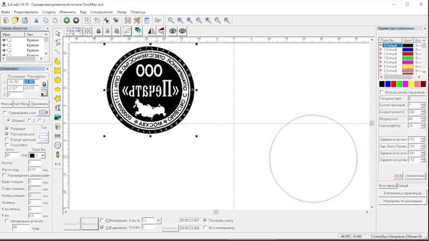The height and width of the screenshot is (241, 429).
Task: Toggle the 'Cross hatch' checkbox
Action: click(x=7, y=145)
